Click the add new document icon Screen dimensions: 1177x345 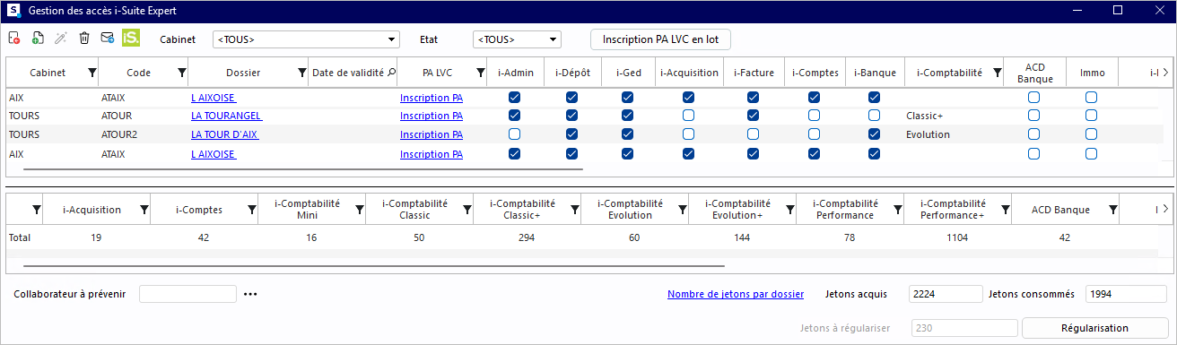click(x=38, y=38)
